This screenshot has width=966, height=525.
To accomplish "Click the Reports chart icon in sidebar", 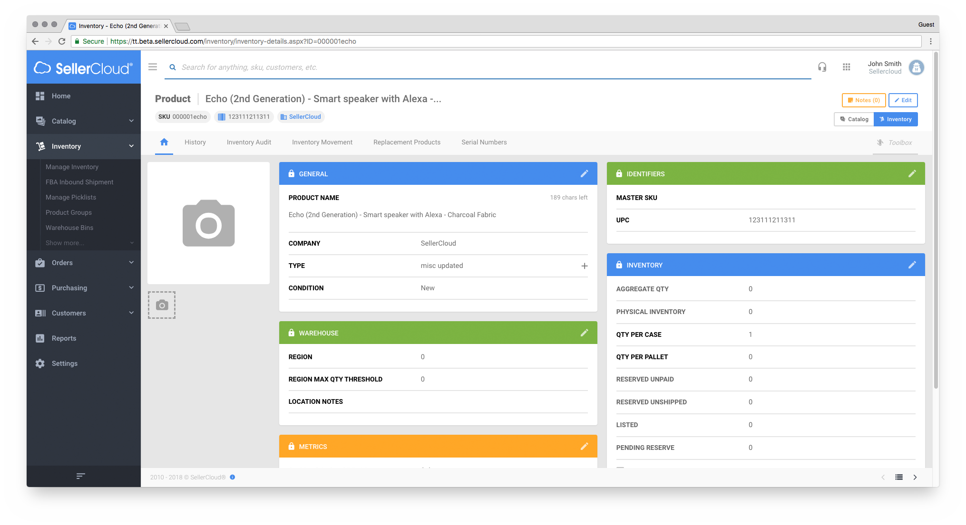I will (40, 338).
